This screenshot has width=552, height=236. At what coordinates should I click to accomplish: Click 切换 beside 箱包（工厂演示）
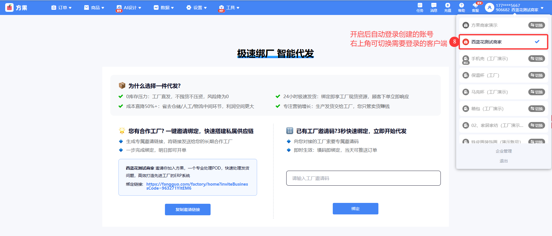tap(536, 109)
